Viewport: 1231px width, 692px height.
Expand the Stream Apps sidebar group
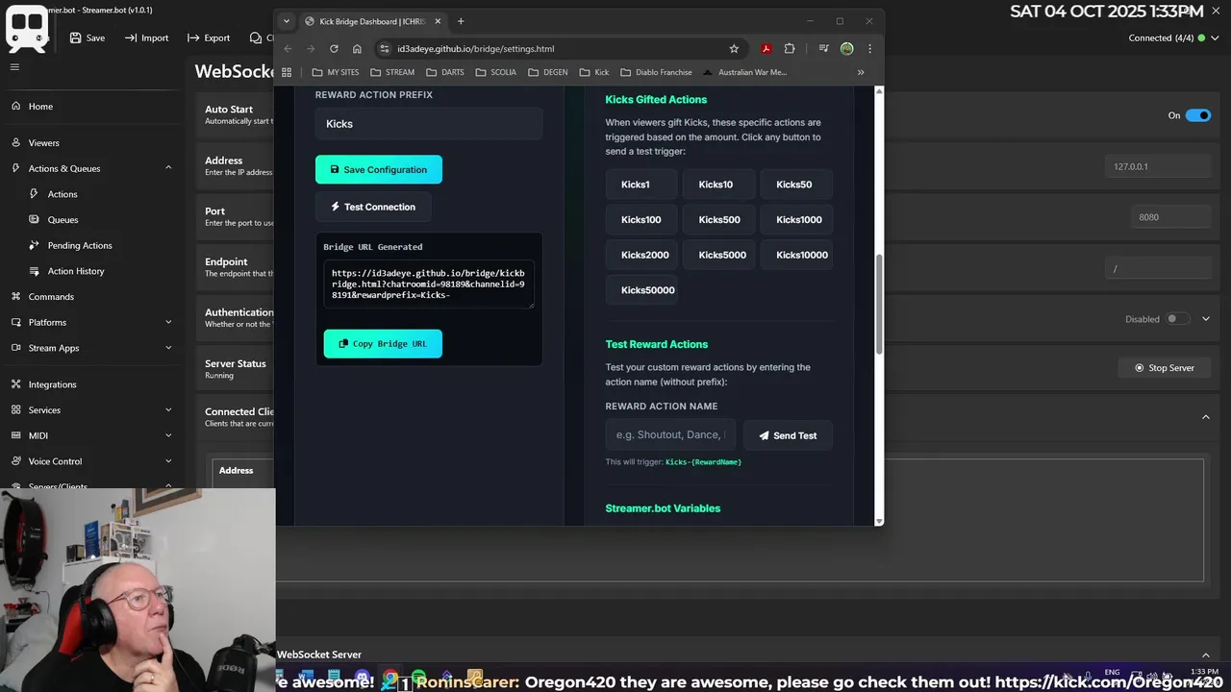(168, 348)
